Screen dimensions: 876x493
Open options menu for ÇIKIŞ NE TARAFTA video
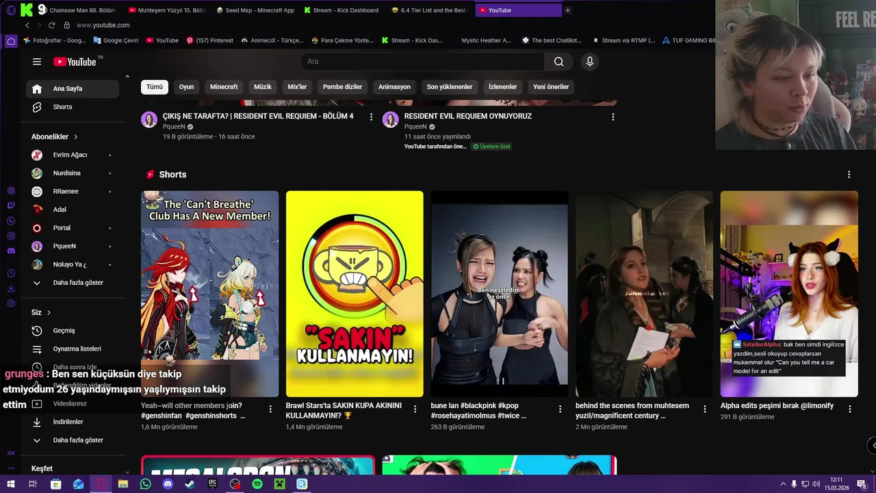[372, 117]
